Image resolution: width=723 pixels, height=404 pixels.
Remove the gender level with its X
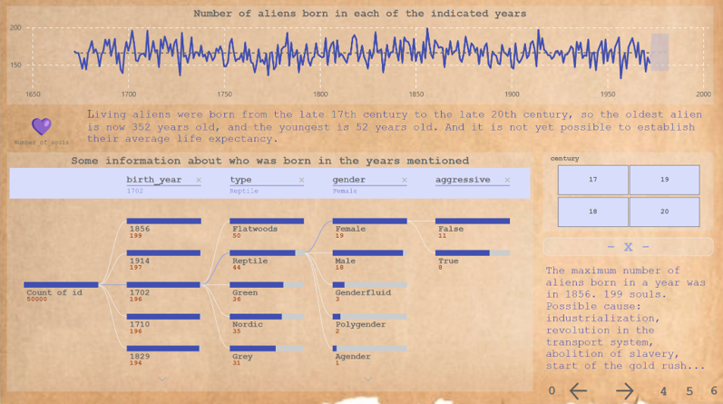404,180
